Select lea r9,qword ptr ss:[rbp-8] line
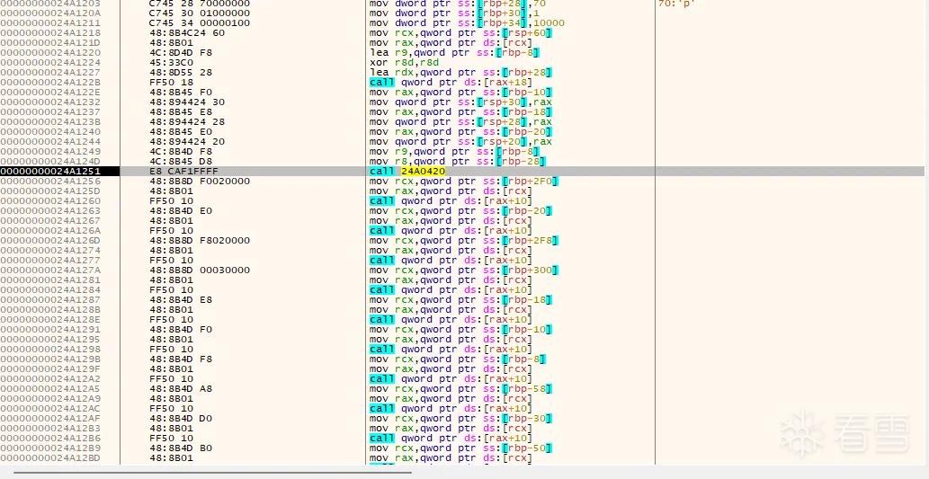This screenshot has width=929, height=479. tap(454, 53)
